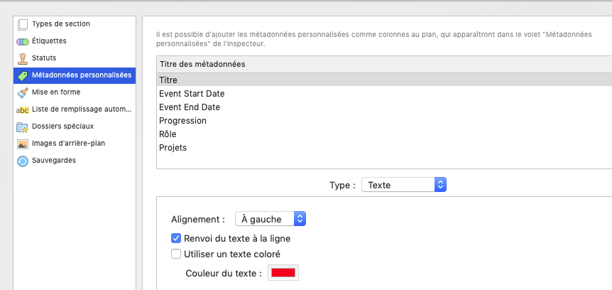Click the Dossiers spéciaux folder icon

pos(23,127)
